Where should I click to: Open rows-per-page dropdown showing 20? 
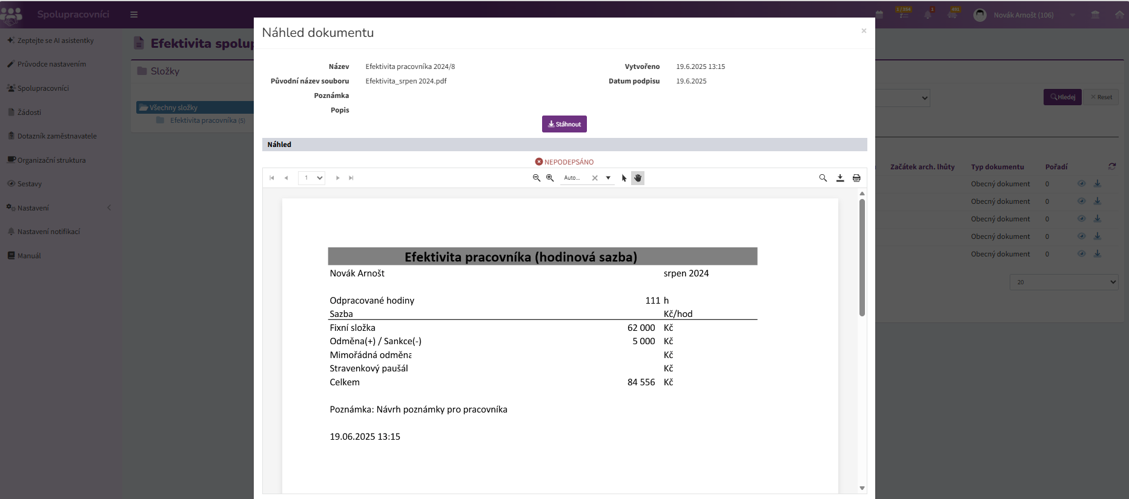tap(1064, 282)
